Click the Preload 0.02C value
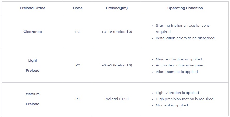The width and height of the screenshot is (230, 117). click(x=117, y=99)
